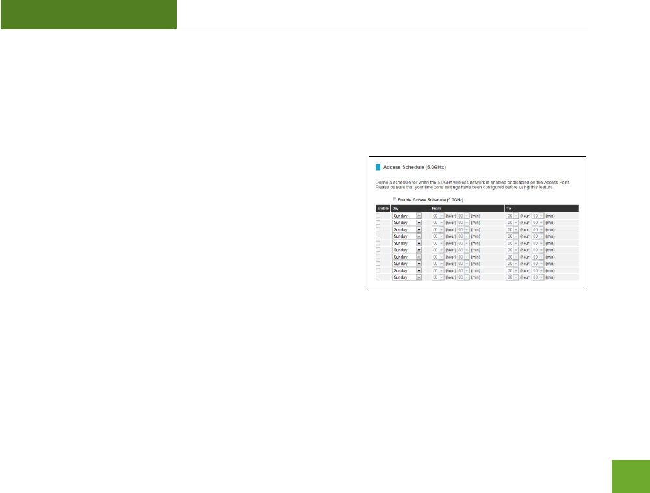Check the Enable box in the third schedule row
This screenshot has width=650, height=493.
coord(378,229)
